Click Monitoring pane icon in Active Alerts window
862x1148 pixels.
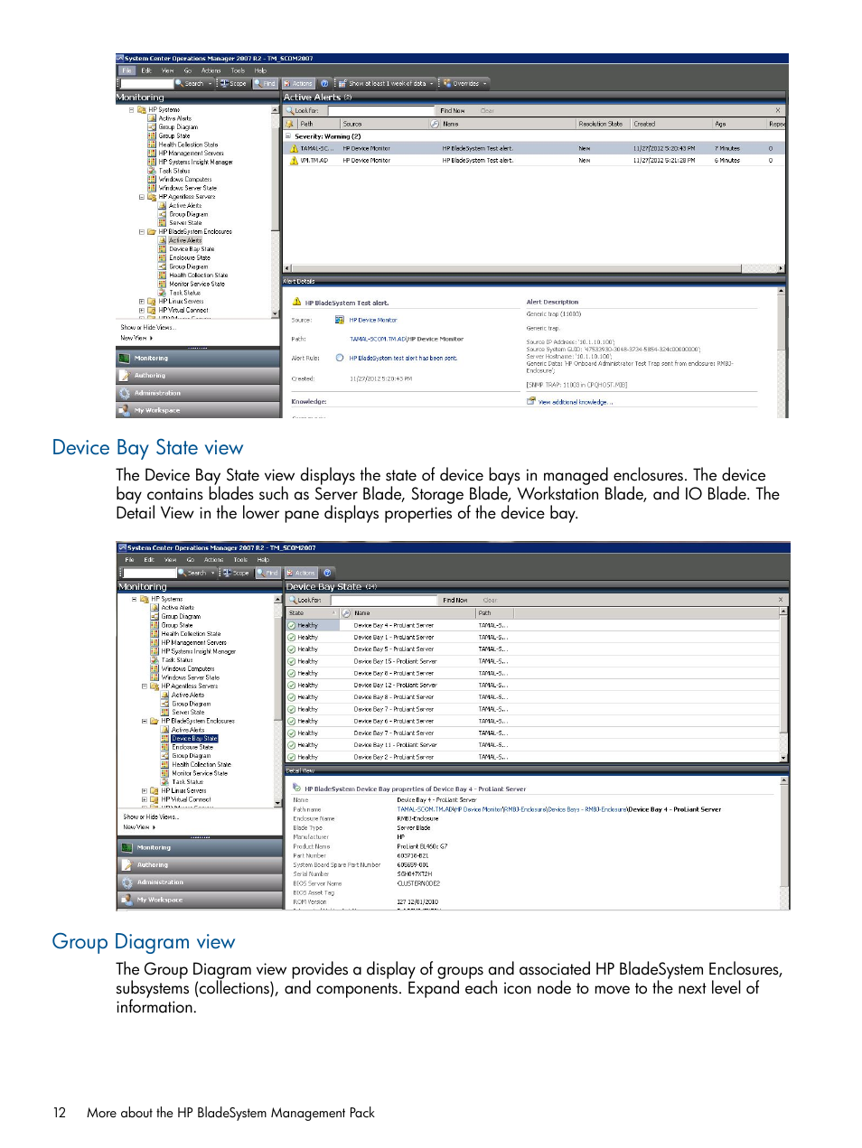pyautogui.click(x=125, y=358)
